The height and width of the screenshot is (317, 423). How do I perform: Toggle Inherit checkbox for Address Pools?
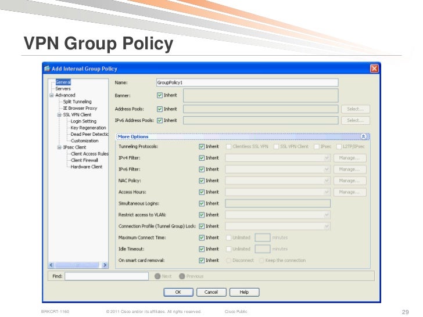(x=160, y=109)
